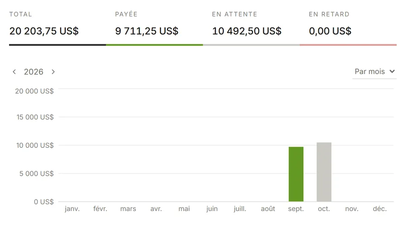Click the nov. axis label
The image size is (408, 226).
point(352,209)
